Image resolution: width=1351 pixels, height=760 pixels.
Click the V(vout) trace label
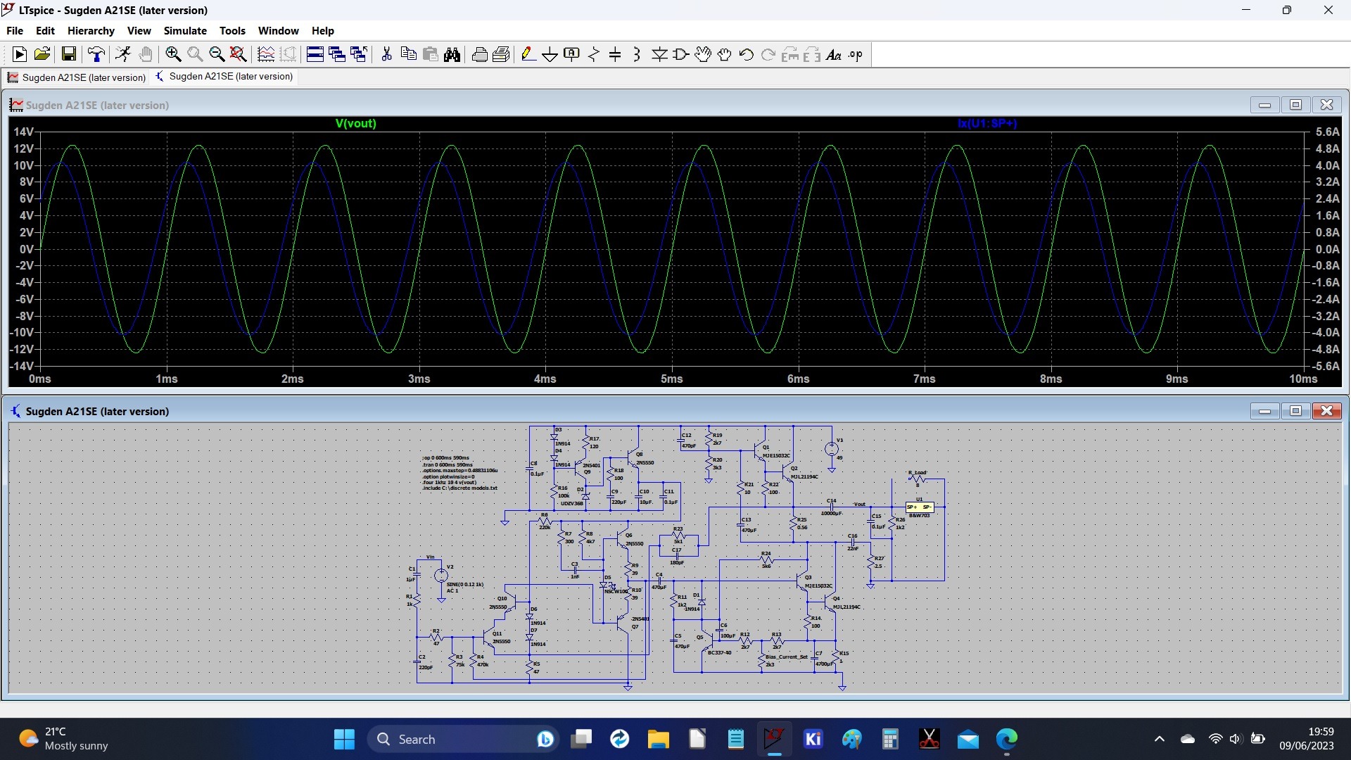[x=356, y=123]
